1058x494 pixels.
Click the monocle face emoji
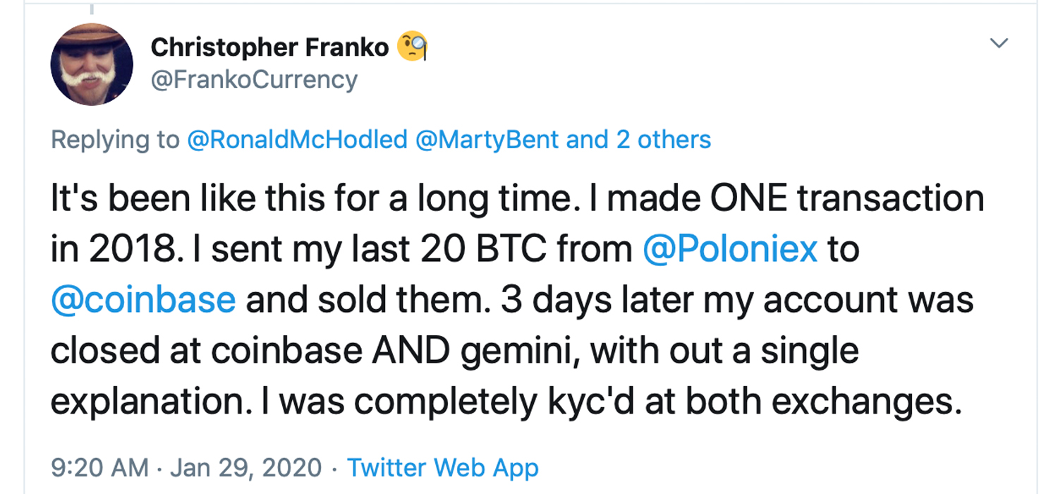(x=413, y=47)
